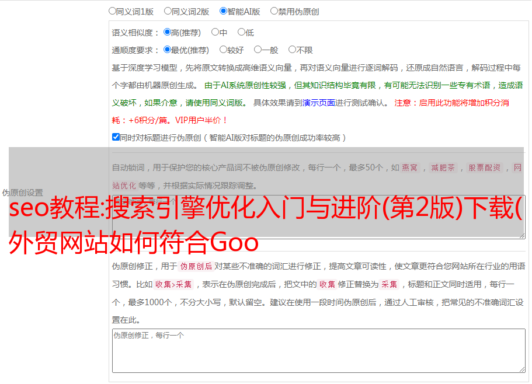
Task: Click the red VIP用户半价！ notice
Action: pos(201,120)
